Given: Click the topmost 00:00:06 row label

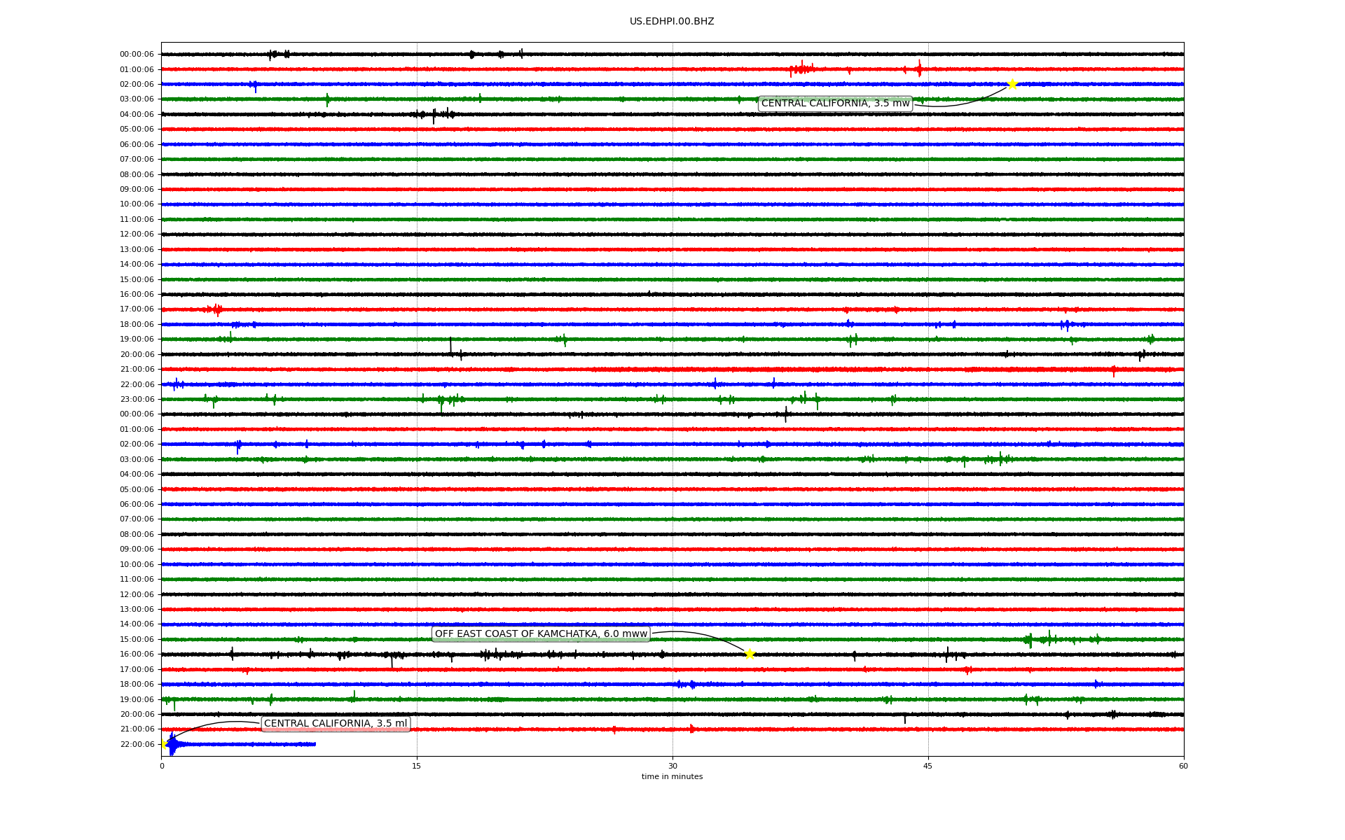Looking at the screenshot, I should click(x=137, y=54).
